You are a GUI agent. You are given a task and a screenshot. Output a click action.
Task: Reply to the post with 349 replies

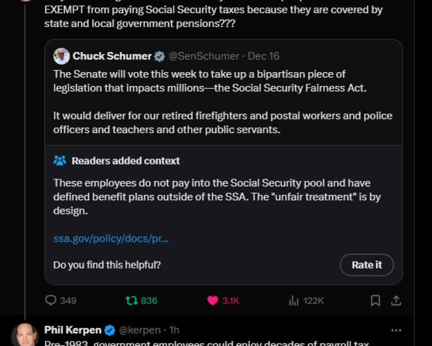click(x=51, y=300)
